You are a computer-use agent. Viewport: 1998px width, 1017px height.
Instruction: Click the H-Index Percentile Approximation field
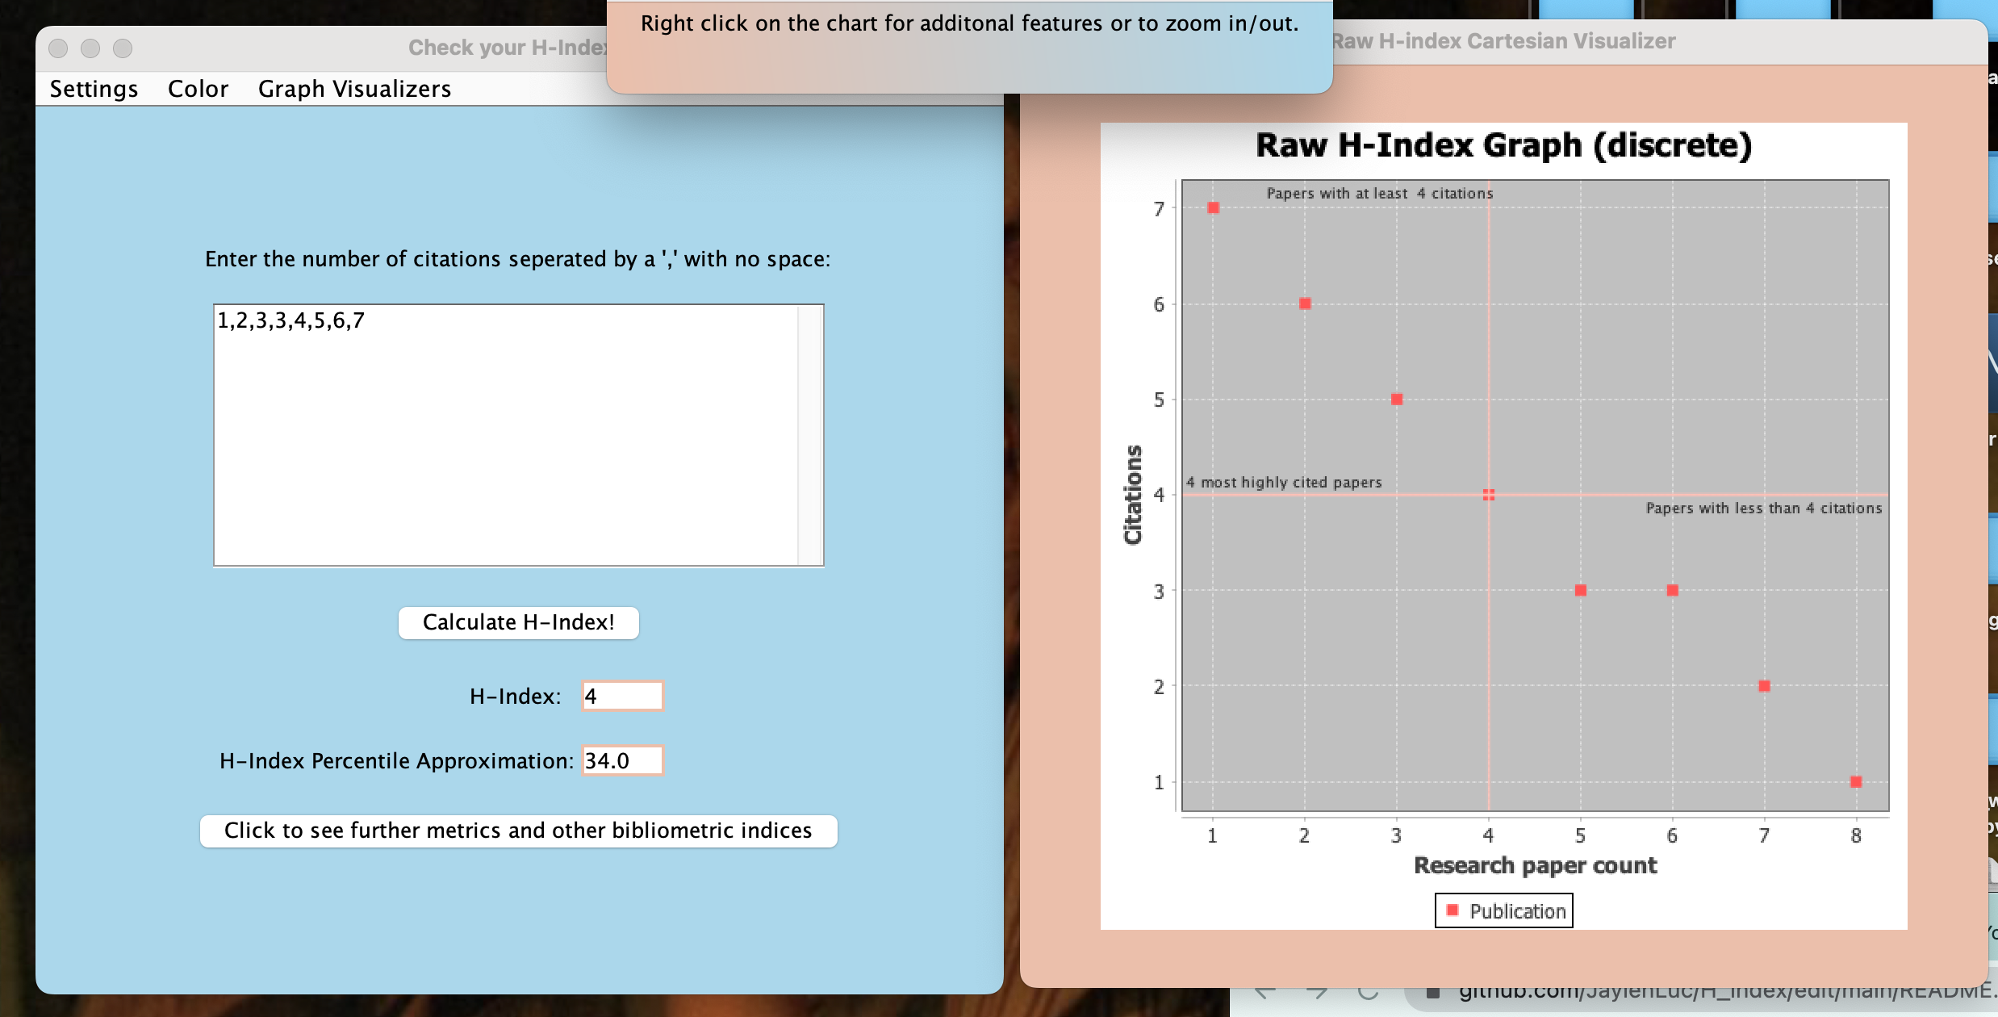click(622, 760)
